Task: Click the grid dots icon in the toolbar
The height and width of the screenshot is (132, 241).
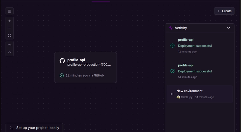Action: click(10, 11)
